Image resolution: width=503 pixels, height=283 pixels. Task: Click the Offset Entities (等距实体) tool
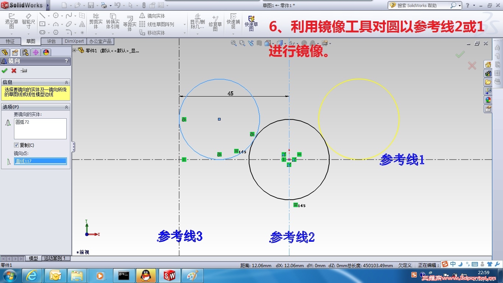[x=130, y=23]
